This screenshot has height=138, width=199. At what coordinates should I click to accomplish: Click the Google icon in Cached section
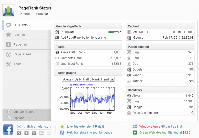129,38
